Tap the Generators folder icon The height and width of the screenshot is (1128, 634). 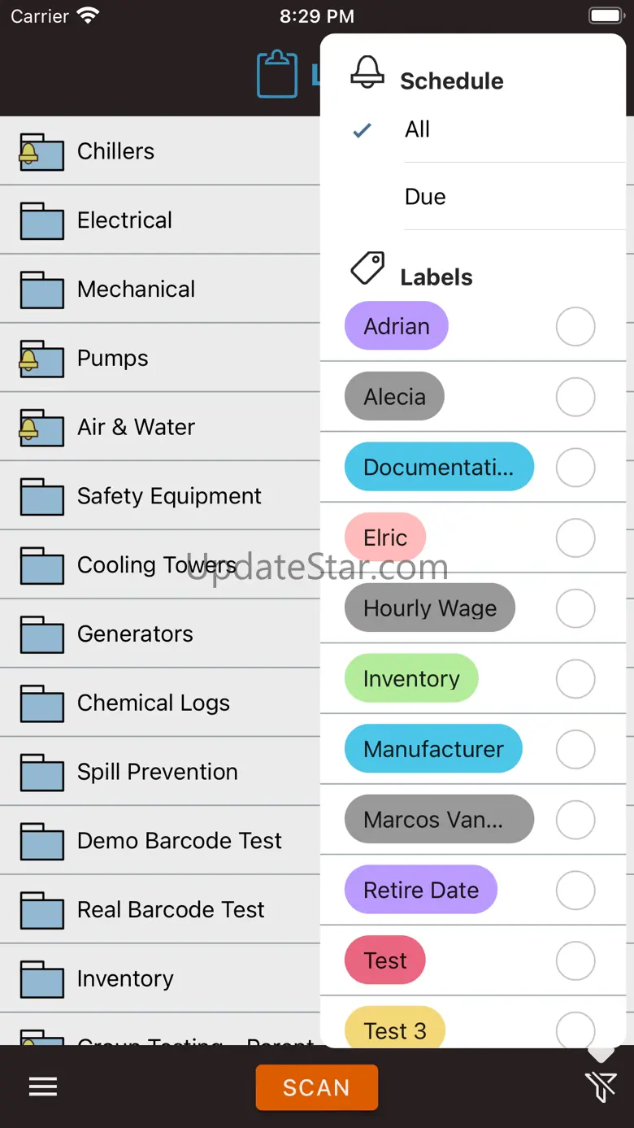[x=41, y=634]
